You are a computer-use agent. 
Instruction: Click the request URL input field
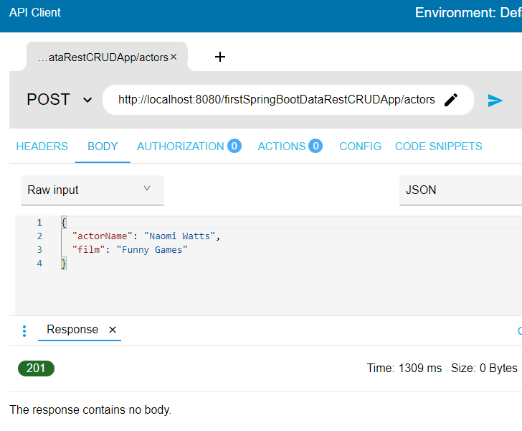276,100
